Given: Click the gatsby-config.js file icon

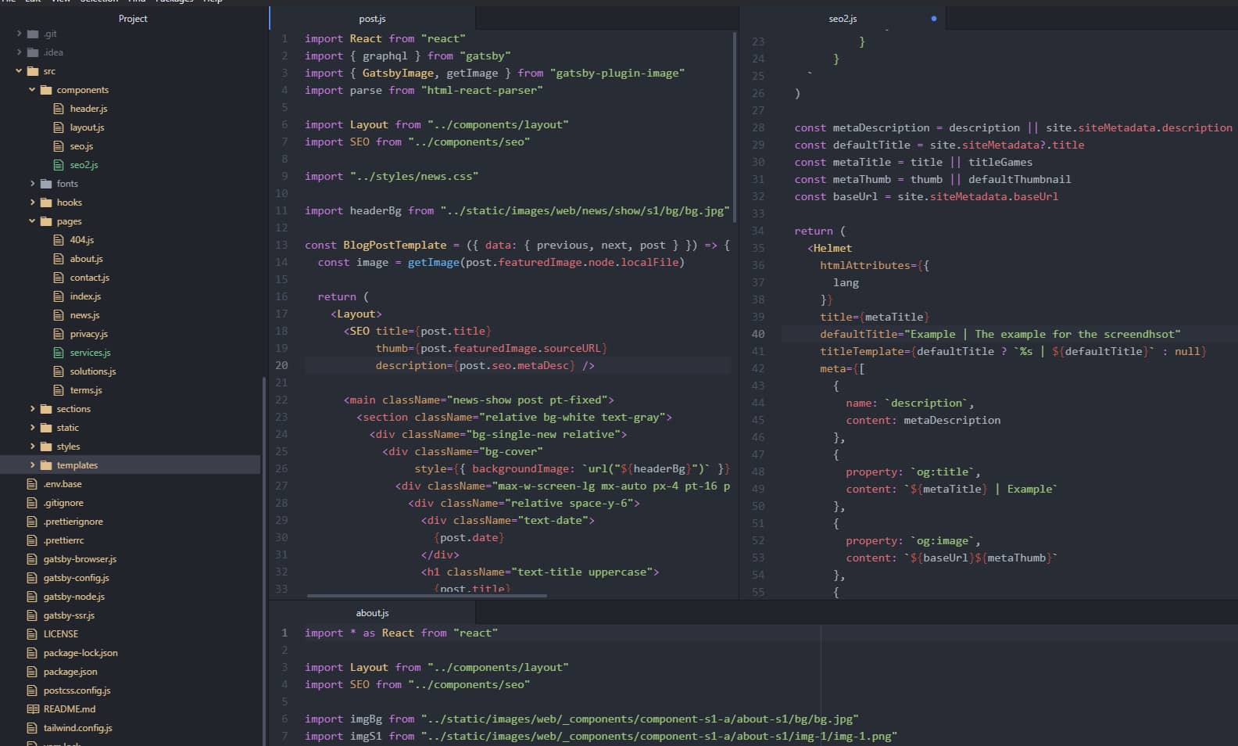Looking at the screenshot, I should (32, 578).
